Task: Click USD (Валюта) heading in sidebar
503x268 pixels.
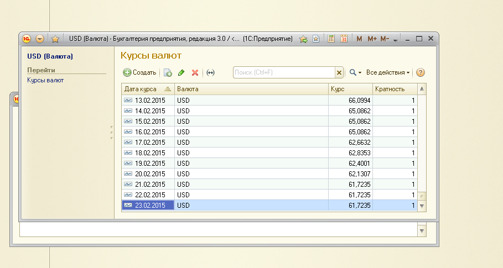Action: point(50,56)
